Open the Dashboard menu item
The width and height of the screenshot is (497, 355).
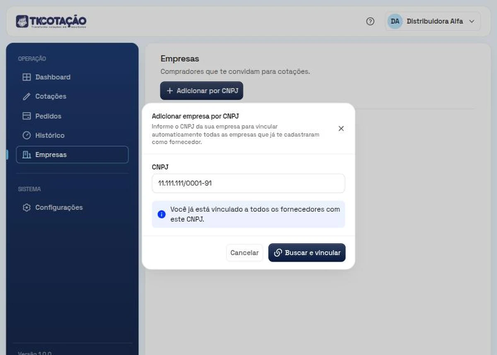(x=72, y=77)
